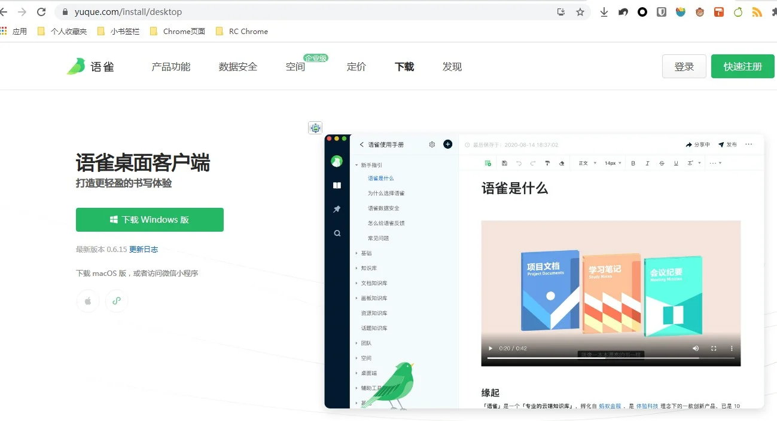Click the Yuque bird logo

pos(76,66)
